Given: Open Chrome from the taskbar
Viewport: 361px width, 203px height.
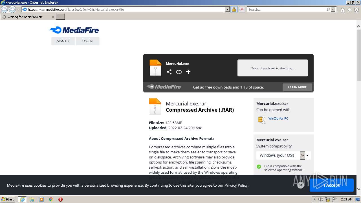Looking at the screenshot, I should [51, 199].
